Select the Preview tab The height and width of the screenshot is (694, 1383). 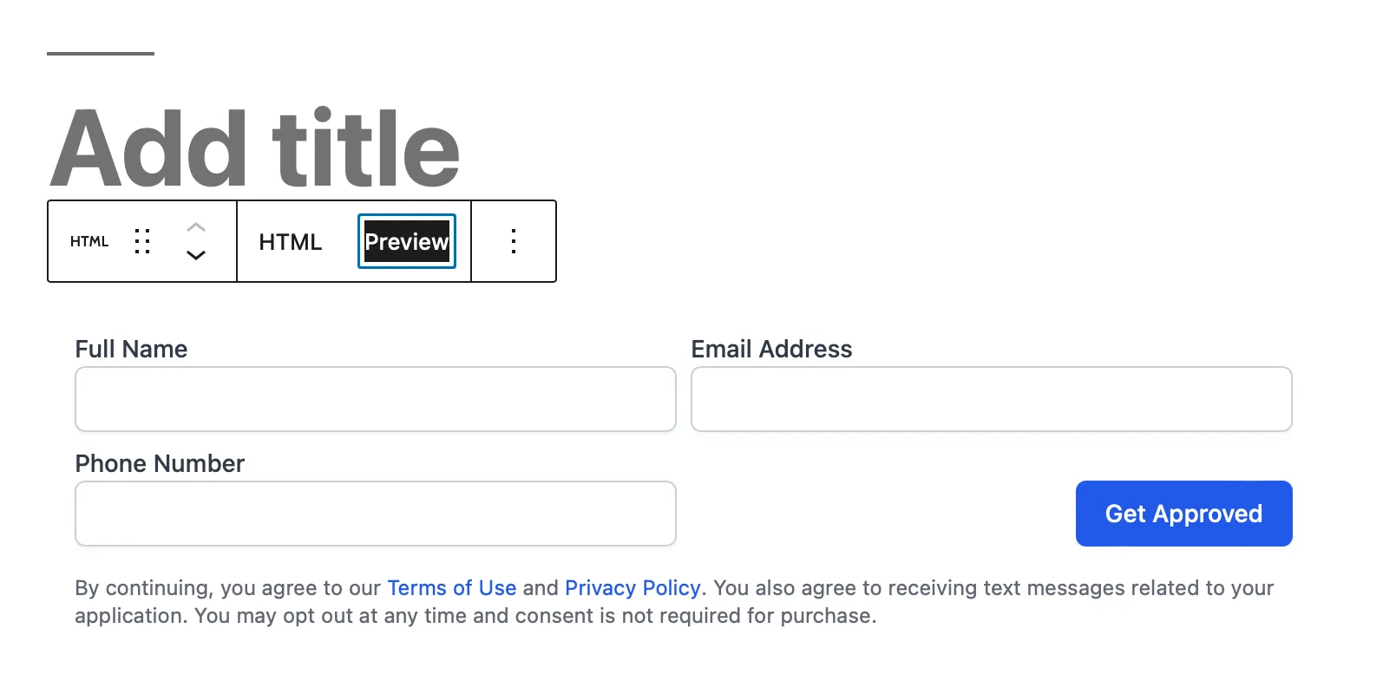(406, 241)
